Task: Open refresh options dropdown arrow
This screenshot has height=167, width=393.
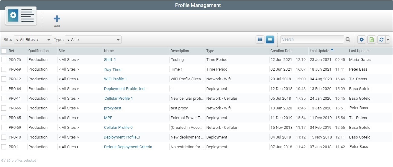Action: 388,39
